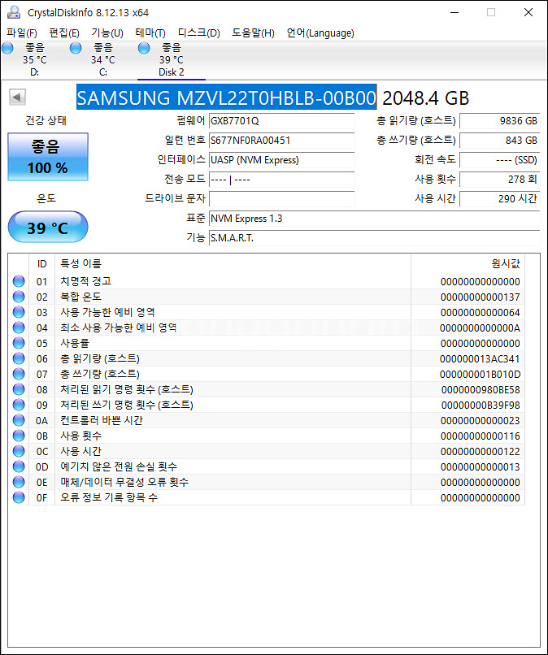Click blue status dot for attribute 03
The width and height of the screenshot is (548, 655).
click(x=19, y=312)
